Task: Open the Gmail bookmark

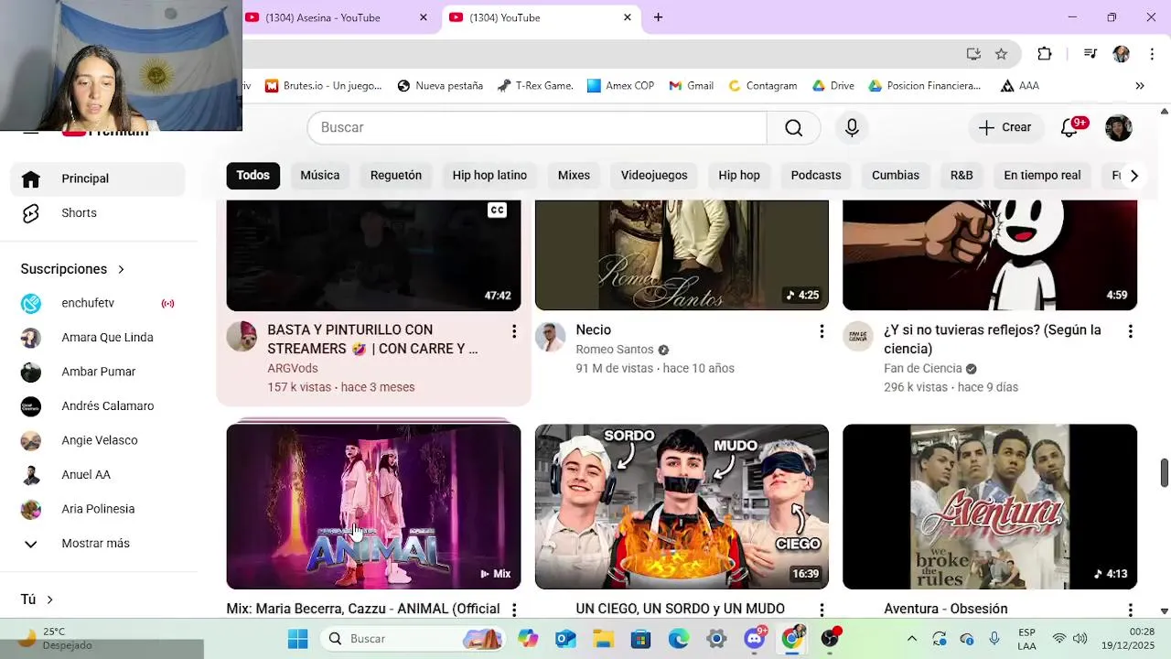Action: tap(691, 86)
